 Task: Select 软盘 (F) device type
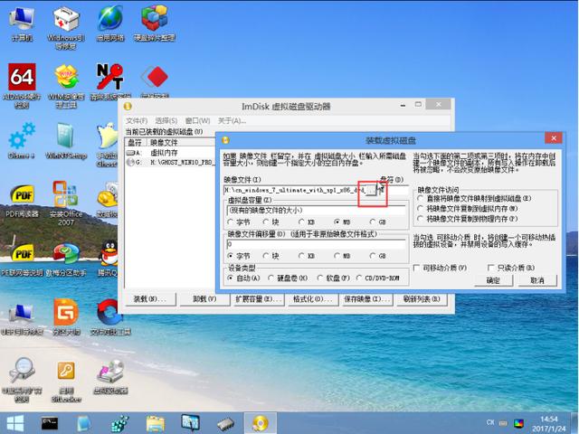click(x=334, y=278)
